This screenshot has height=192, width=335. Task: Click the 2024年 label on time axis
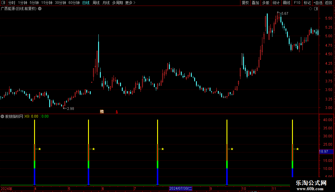pos(7,188)
